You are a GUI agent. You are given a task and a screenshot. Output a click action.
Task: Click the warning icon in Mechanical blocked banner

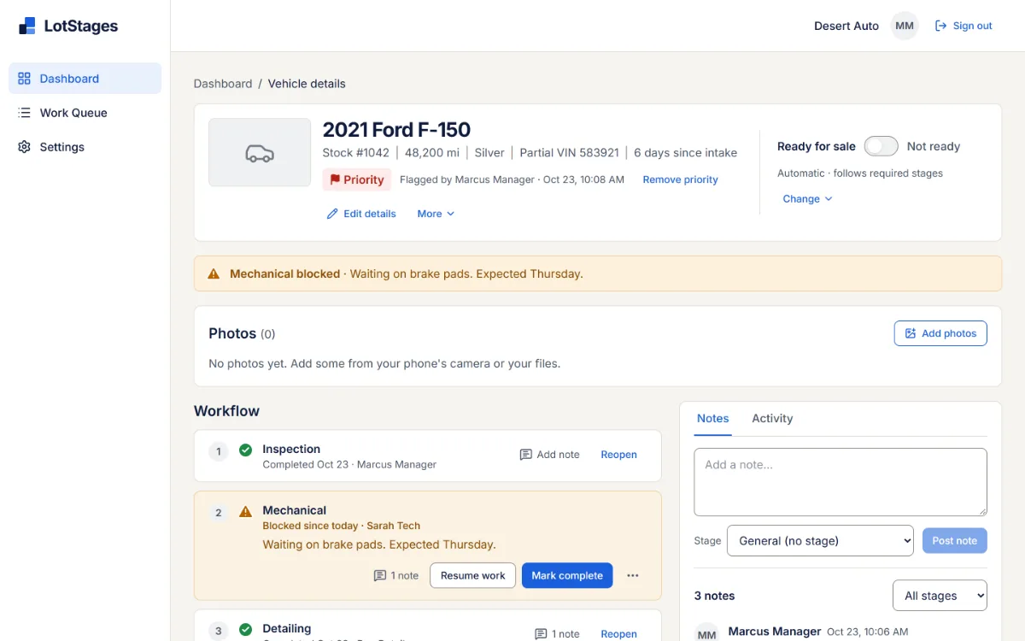coord(214,274)
